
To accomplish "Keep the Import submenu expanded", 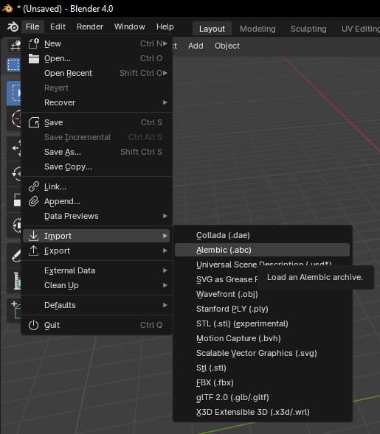I will pyautogui.click(x=96, y=236).
